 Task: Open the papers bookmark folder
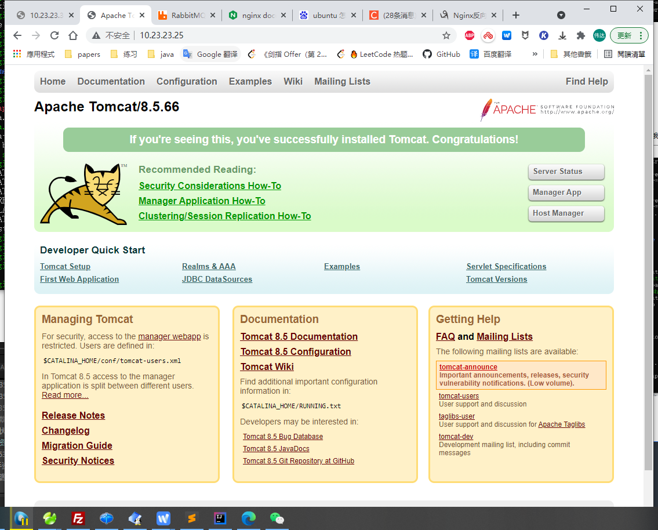pyautogui.click(x=83, y=54)
